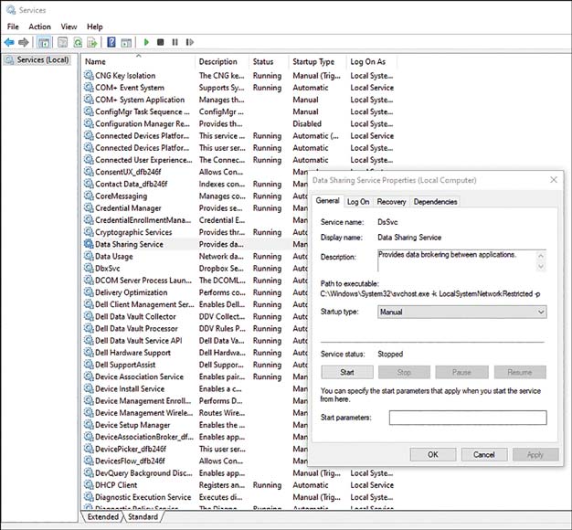Click the Pause Service toolbar icon

(x=175, y=42)
